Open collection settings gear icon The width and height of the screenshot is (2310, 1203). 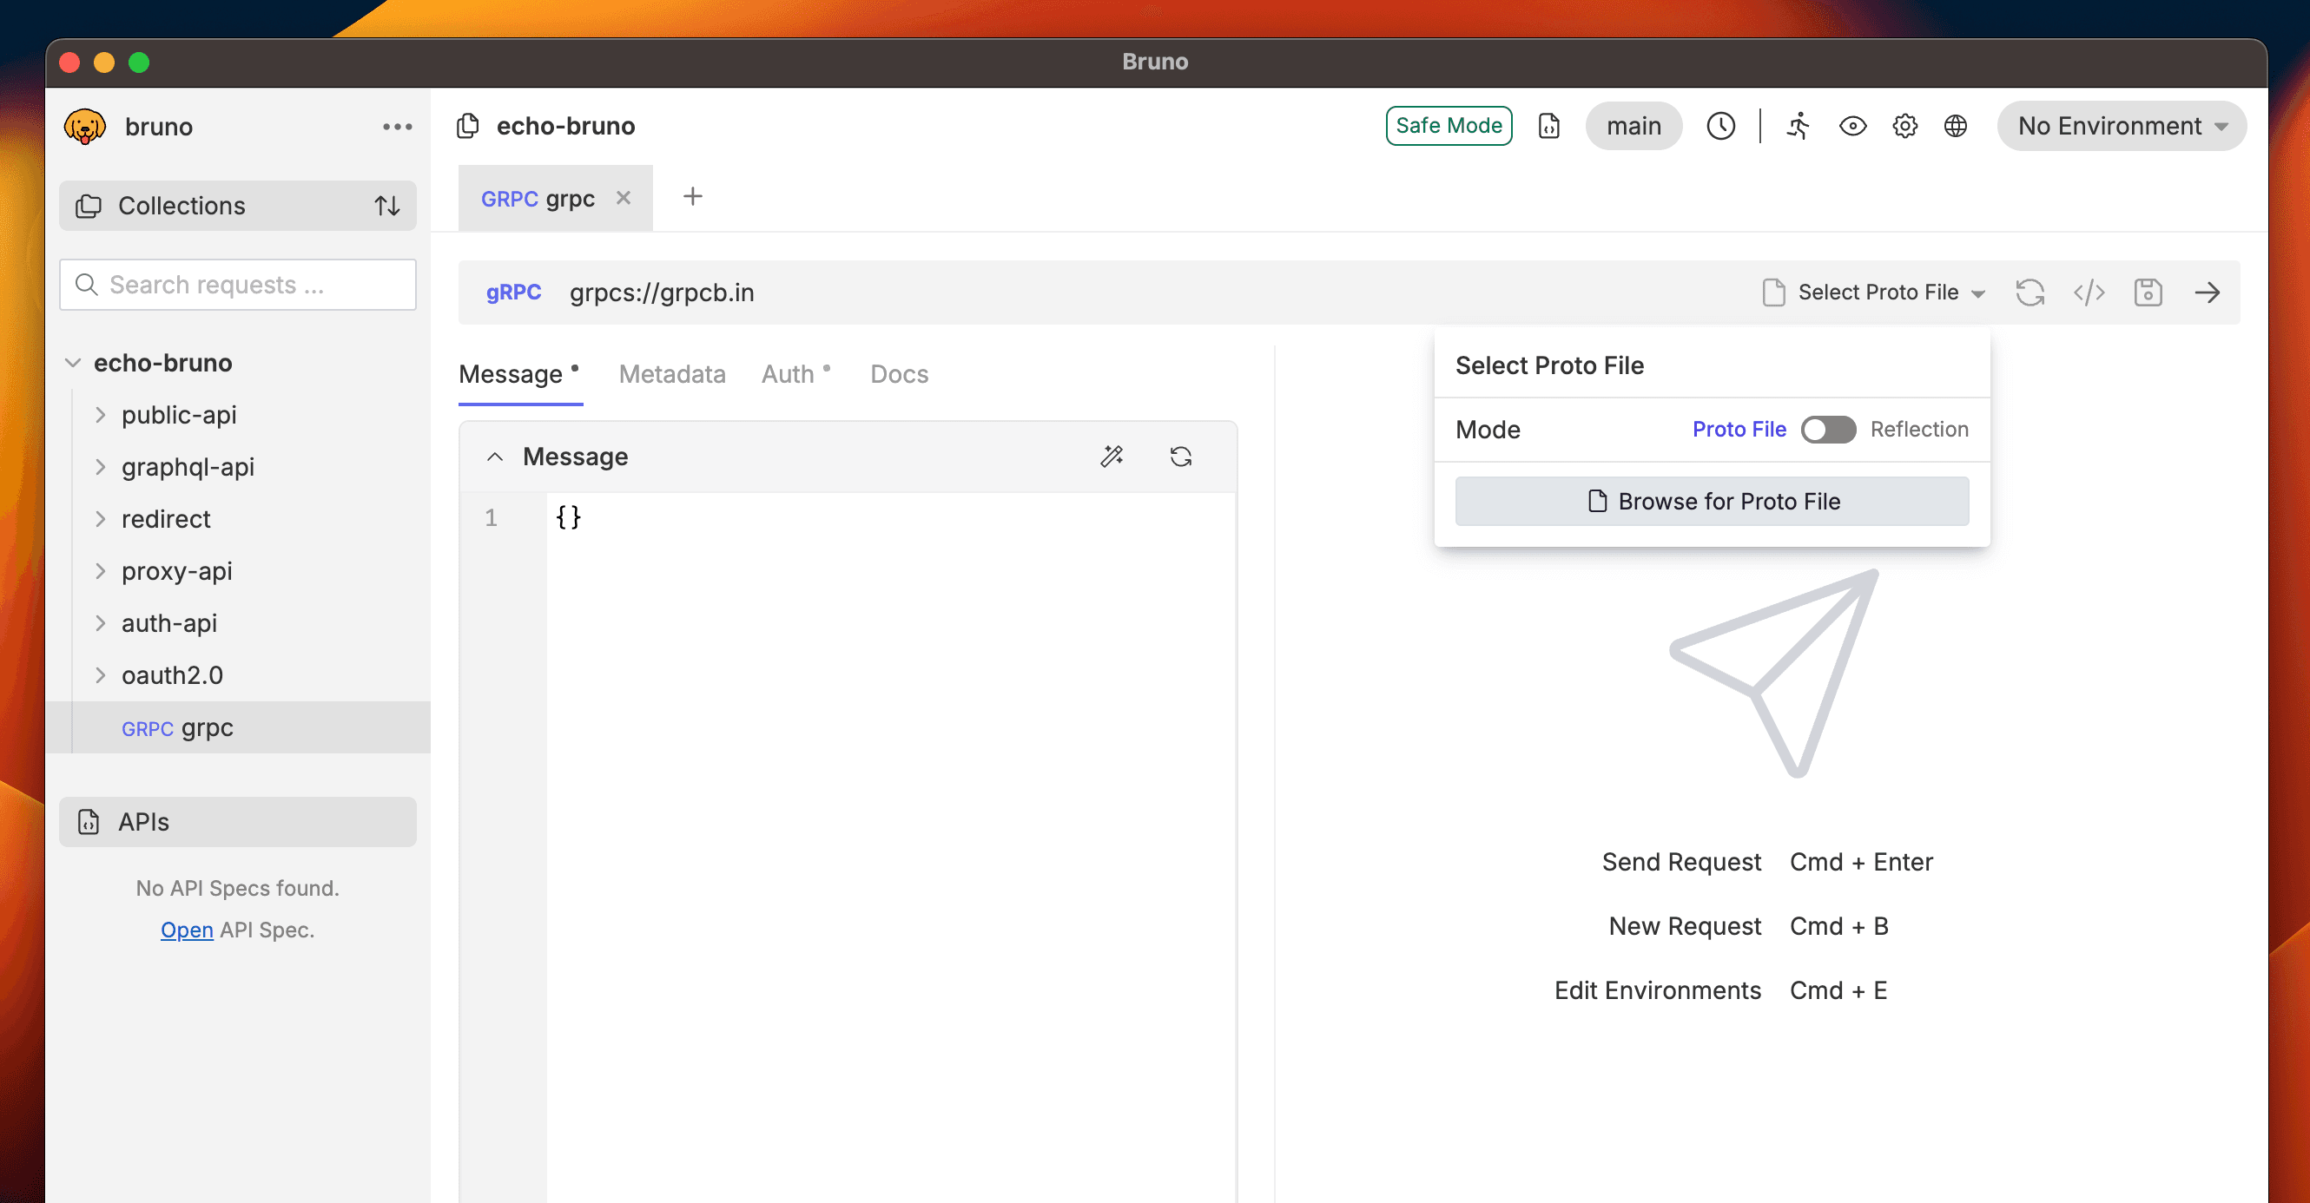coord(1904,126)
